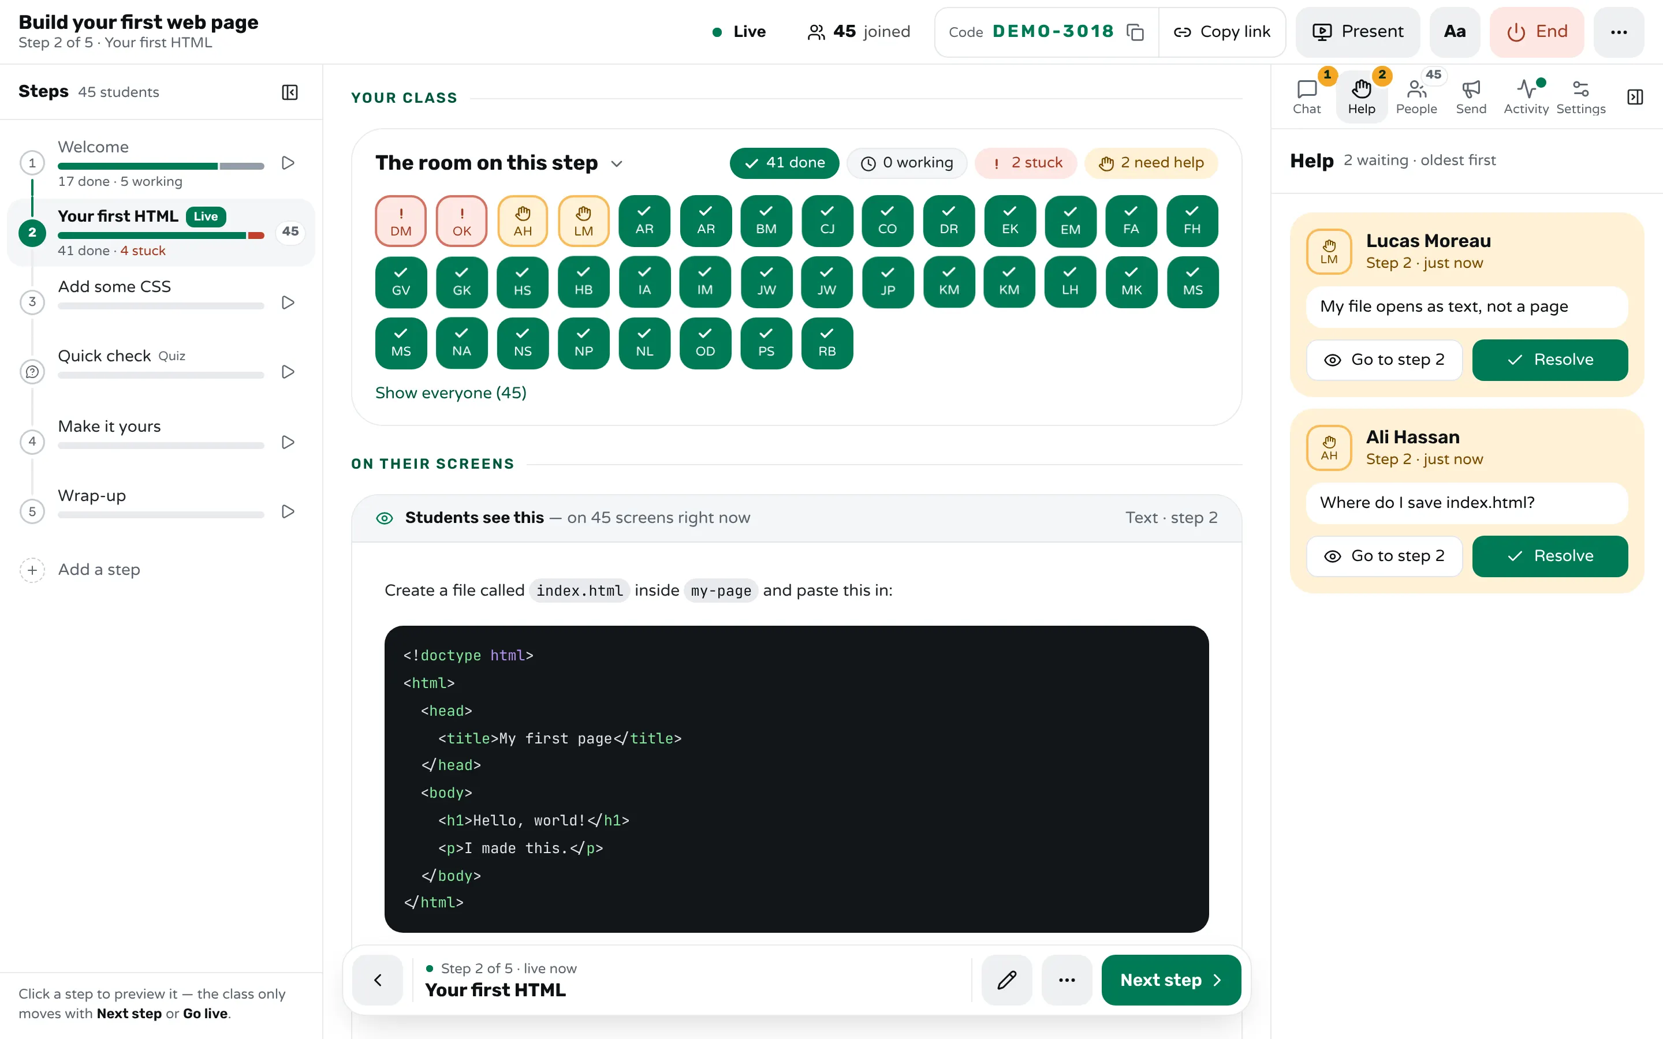Screen dimensions: 1663x1039
Task: Preview the Welcome step
Action: tap(288, 163)
